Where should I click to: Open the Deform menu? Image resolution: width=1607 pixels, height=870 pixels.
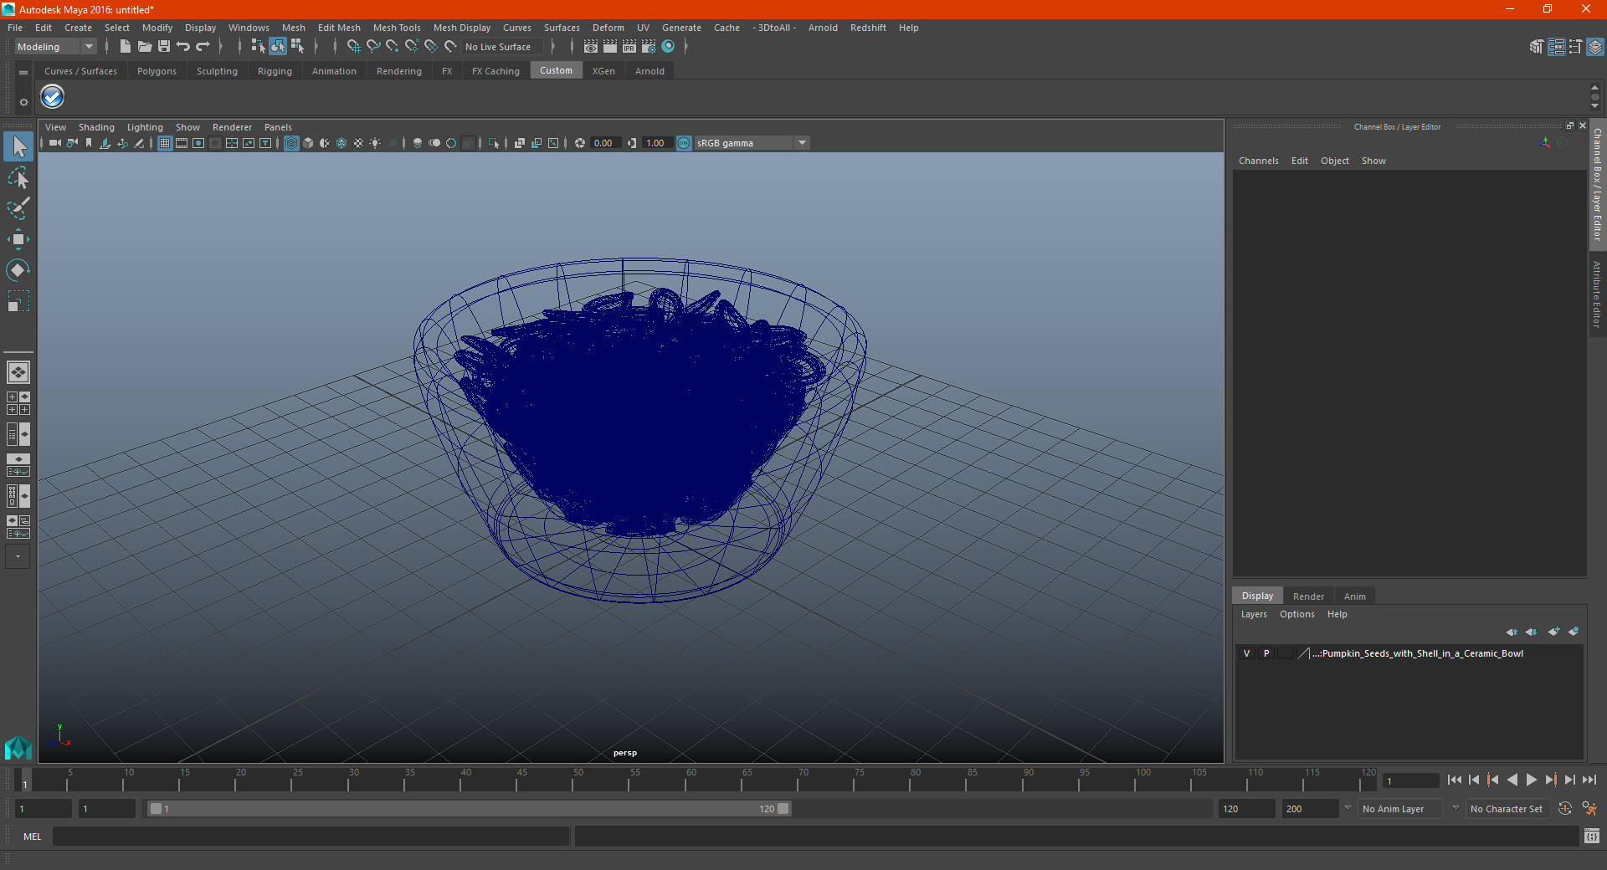[x=608, y=28]
